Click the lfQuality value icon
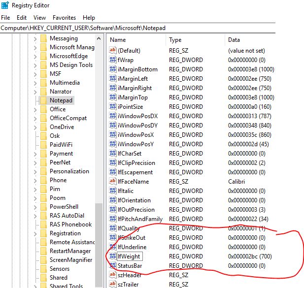This screenshot has height=288, width=304. coord(113,228)
